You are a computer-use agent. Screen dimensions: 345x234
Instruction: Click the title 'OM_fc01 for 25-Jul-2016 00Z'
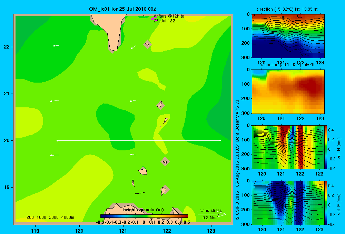click(x=123, y=9)
